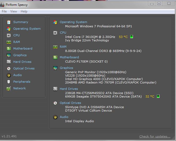This screenshot has width=176, height=141.
Task: Click the green Seagate drive temperature indicator icon
Action: [158, 96]
